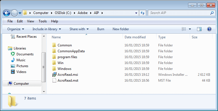Click the Music library note icon
The height and width of the screenshot is (111, 218).
click(x=13, y=60)
